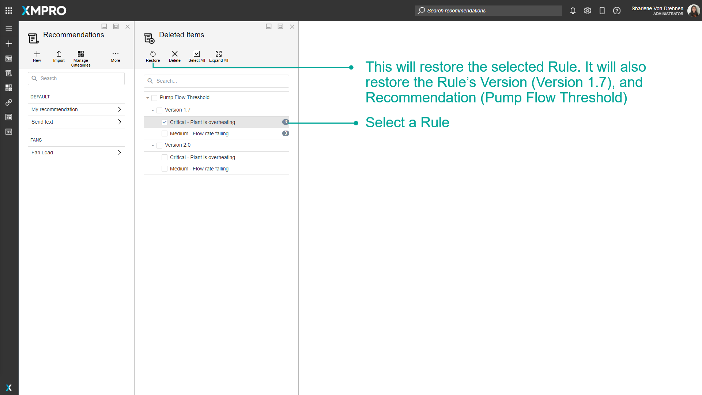Collapse the Version 1.7 node arrow

[x=153, y=110]
